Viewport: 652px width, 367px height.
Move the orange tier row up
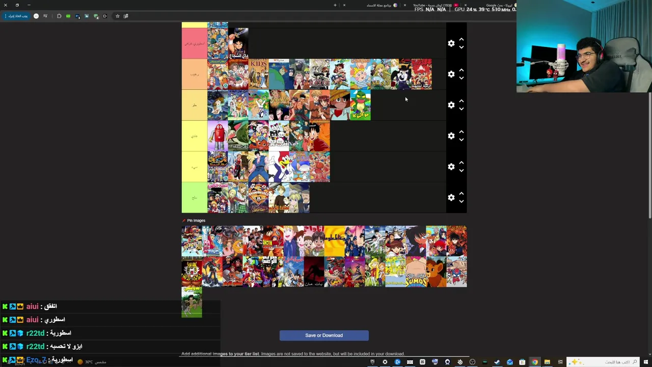pyautogui.click(x=461, y=70)
